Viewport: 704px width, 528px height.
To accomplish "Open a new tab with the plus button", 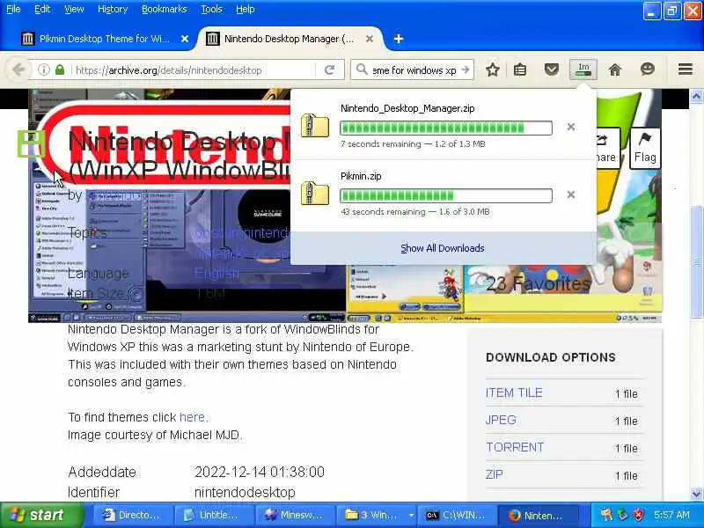I will [399, 39].
